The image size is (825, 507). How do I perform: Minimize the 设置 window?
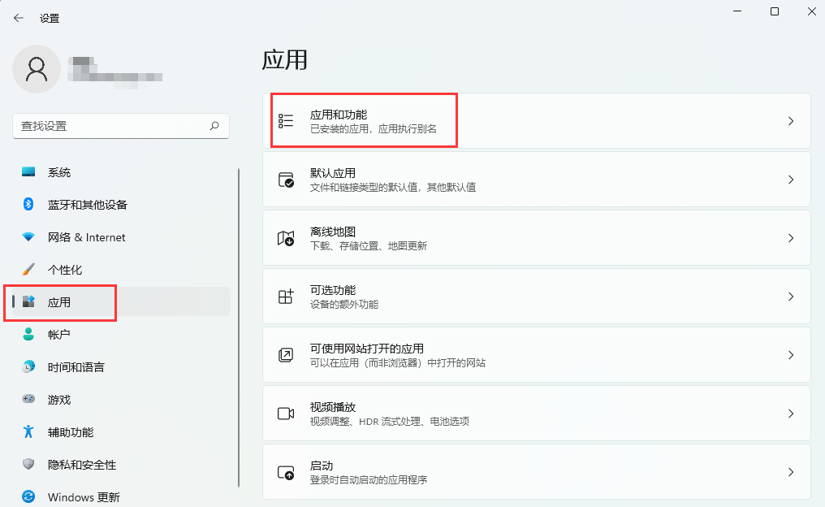(737, 11)
